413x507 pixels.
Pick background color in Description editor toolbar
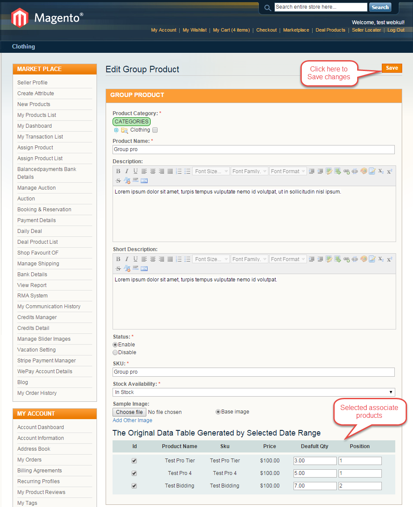[x=372, y=171]
